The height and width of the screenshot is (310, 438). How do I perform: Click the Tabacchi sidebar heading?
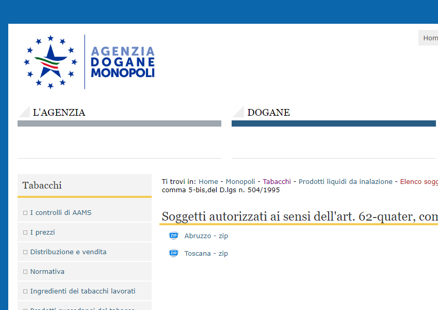pyautogui.click(x=42, y=185)
